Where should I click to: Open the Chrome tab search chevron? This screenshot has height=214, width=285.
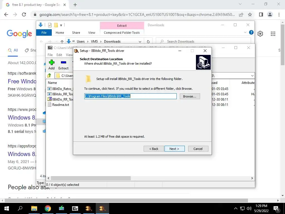pos(240,4)
